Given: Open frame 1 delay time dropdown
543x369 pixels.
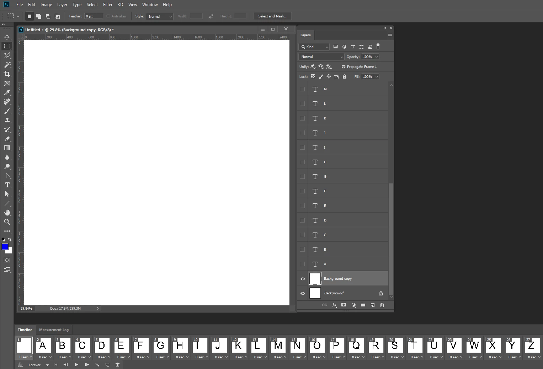Looking at the screenshot, I should click(x=26, y=357).
